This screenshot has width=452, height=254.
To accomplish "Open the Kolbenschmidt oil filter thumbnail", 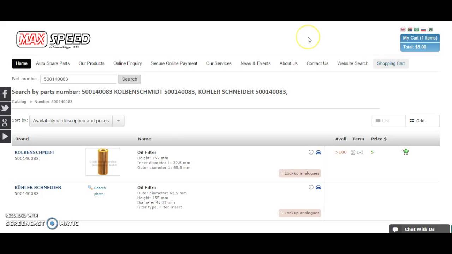I will coord(103,162).
